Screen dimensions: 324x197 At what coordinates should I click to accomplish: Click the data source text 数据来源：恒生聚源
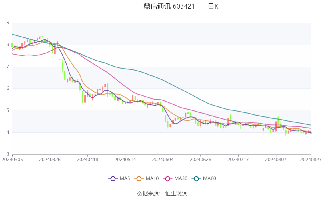162,194
